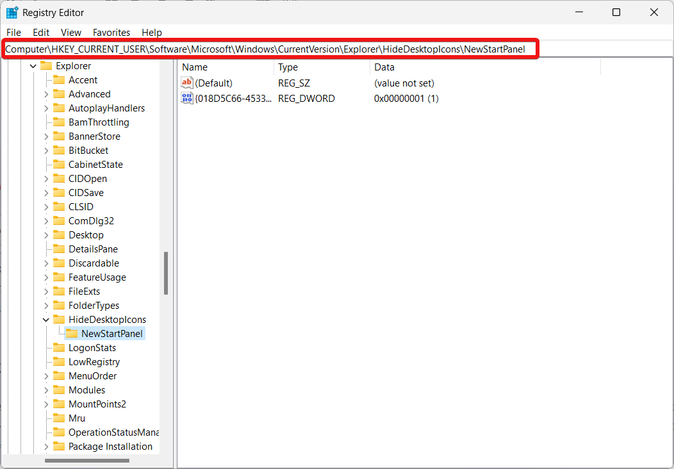Expand the BitBucket key
The width and height of the screenshot is (674, 469).
pos(46,151)
